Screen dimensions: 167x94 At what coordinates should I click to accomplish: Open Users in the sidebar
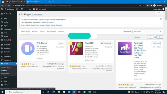5,78
